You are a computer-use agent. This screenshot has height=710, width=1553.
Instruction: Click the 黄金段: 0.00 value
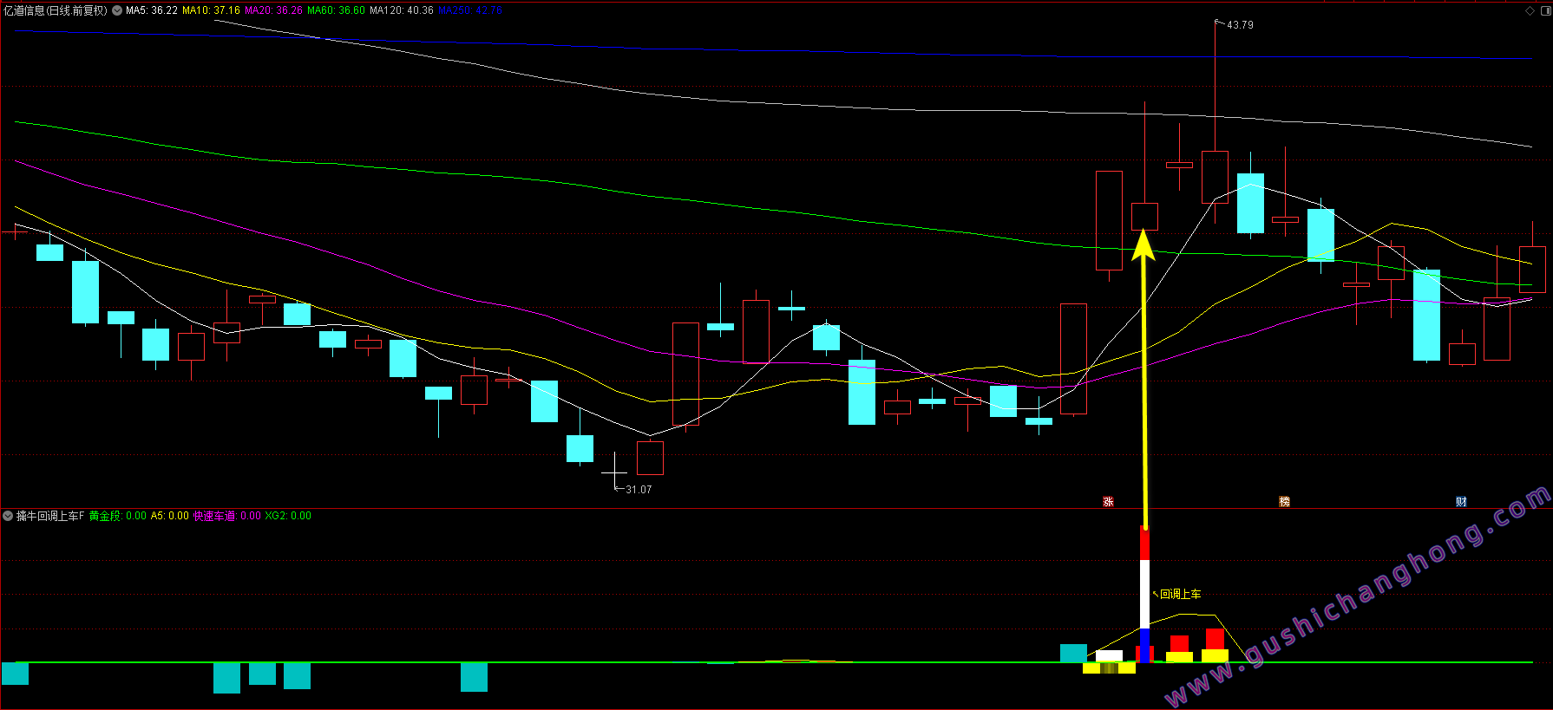(118, 516)
